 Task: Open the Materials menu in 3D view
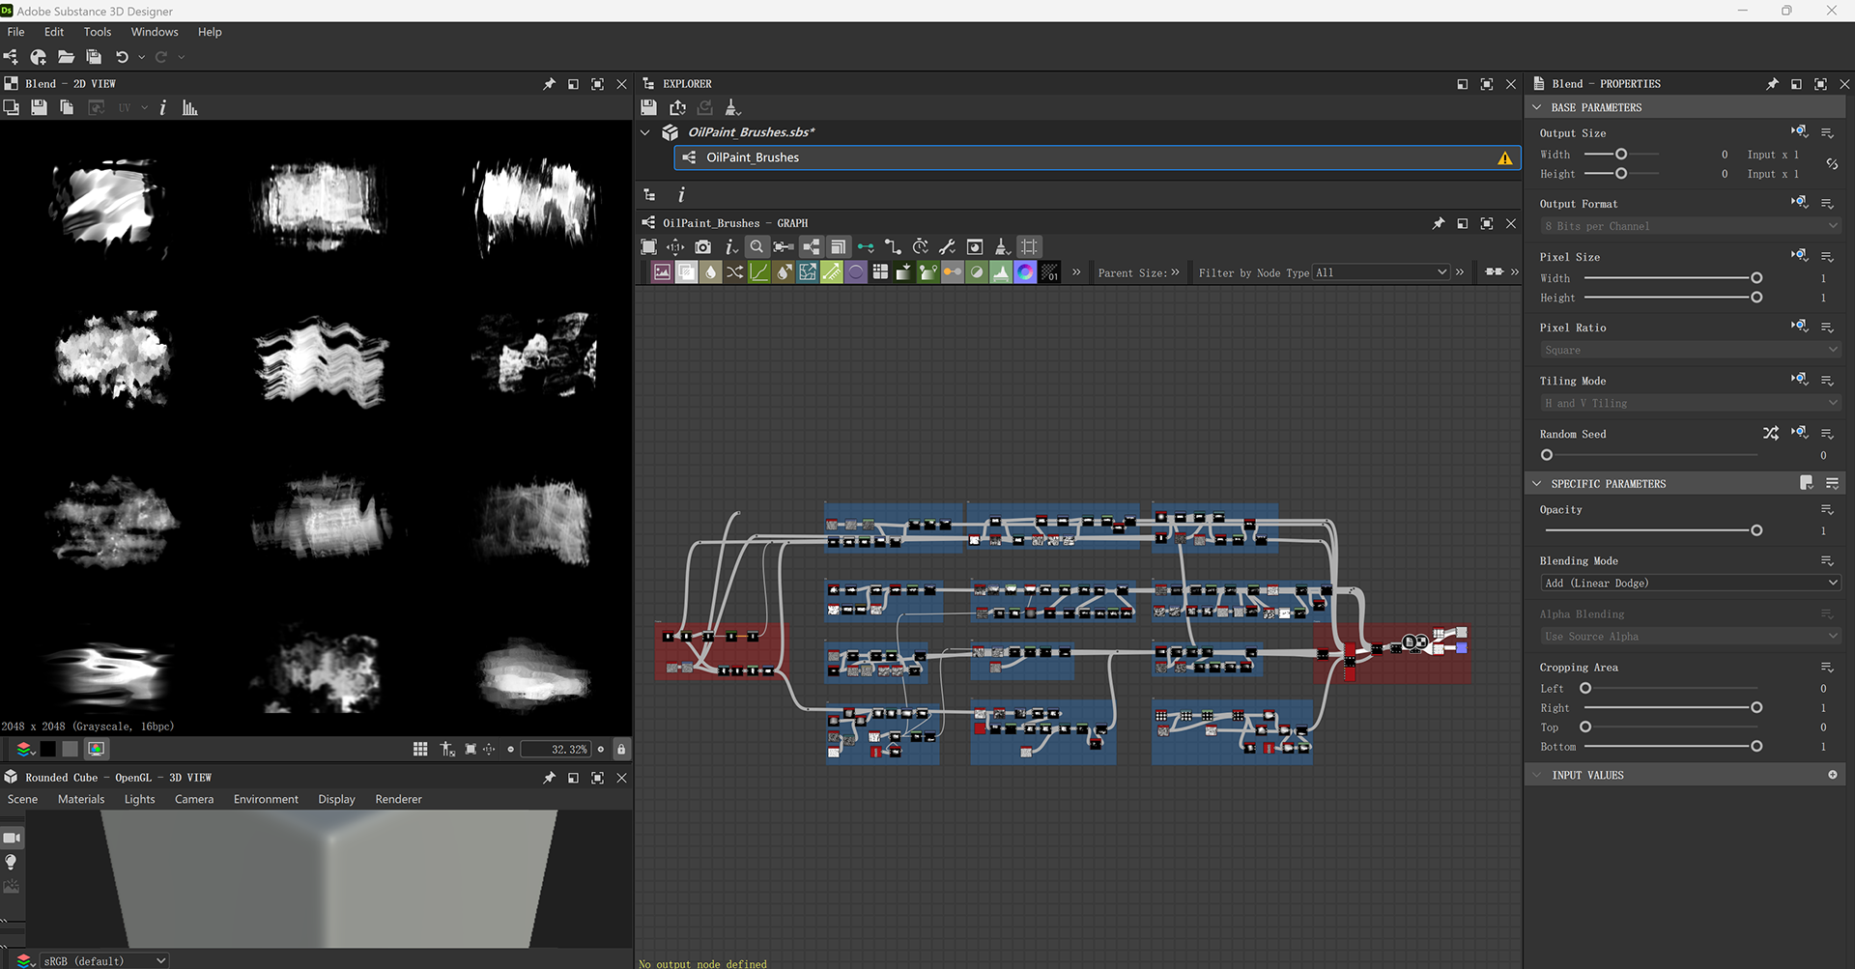coord(81,799)
